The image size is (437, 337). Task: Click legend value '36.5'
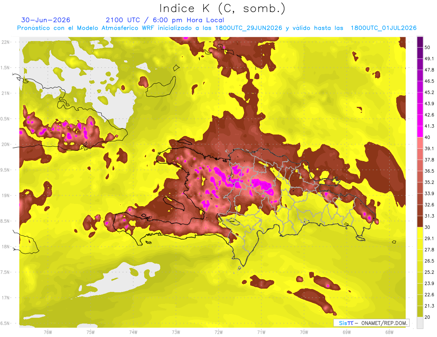click(x=429, y=171)
